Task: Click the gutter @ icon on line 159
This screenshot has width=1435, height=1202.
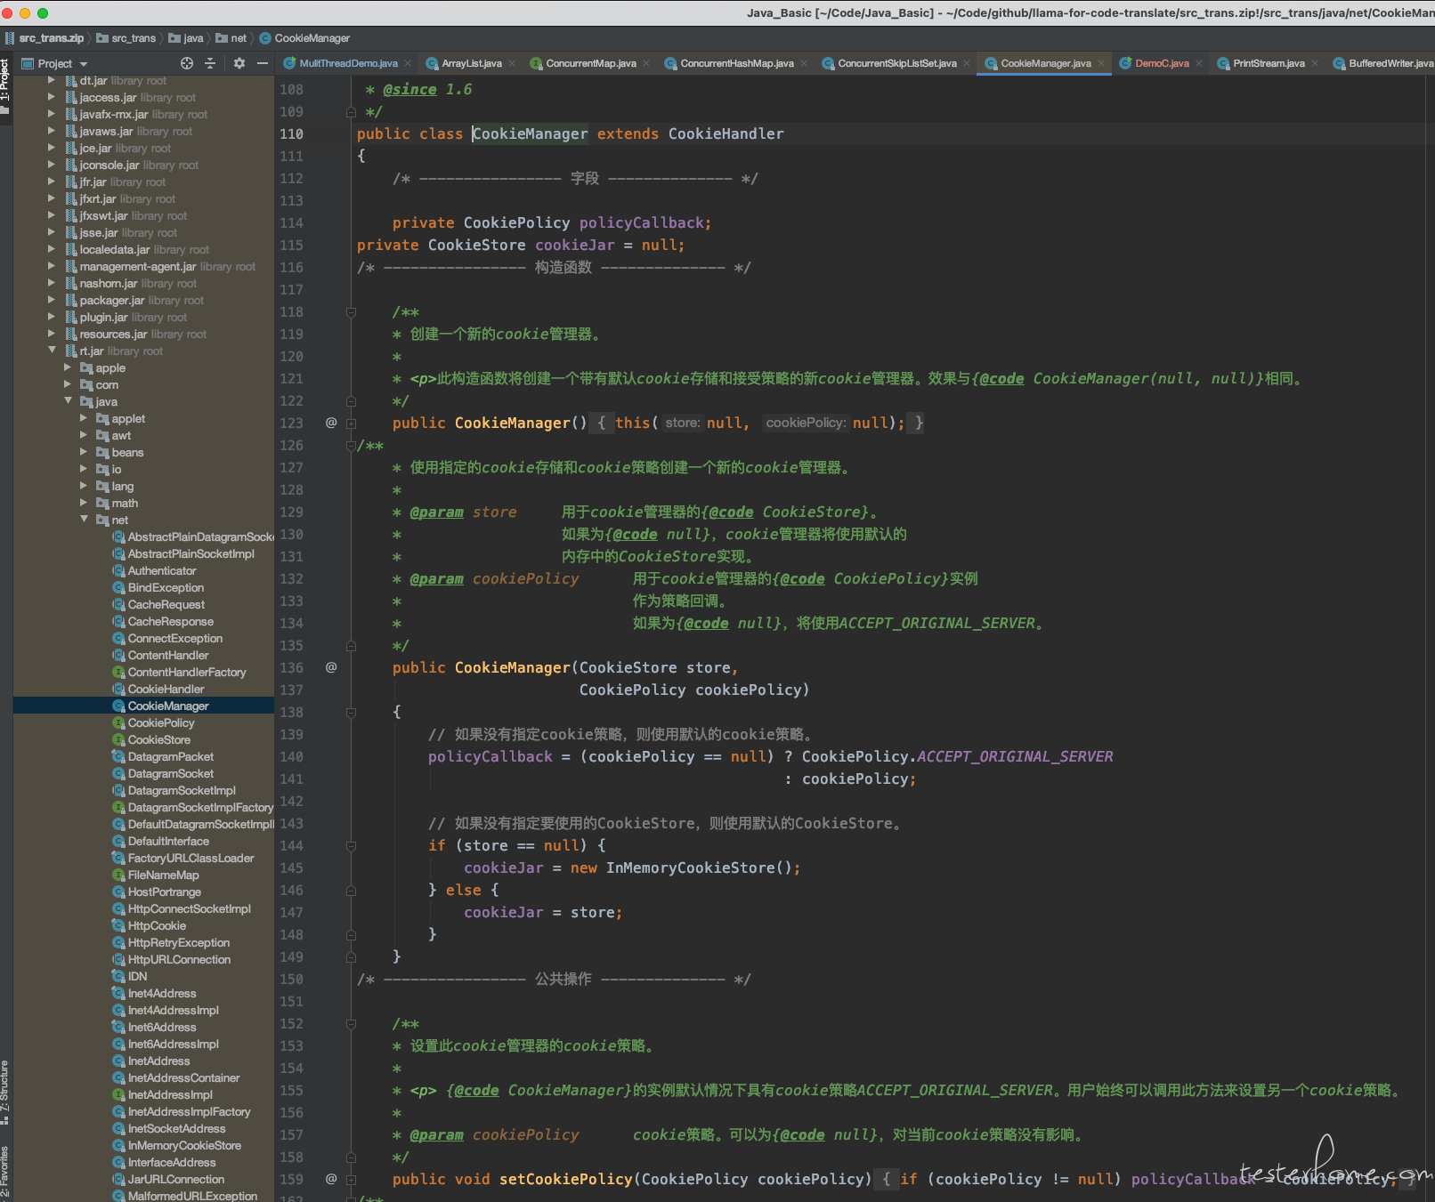Action: click(331, 1179)
